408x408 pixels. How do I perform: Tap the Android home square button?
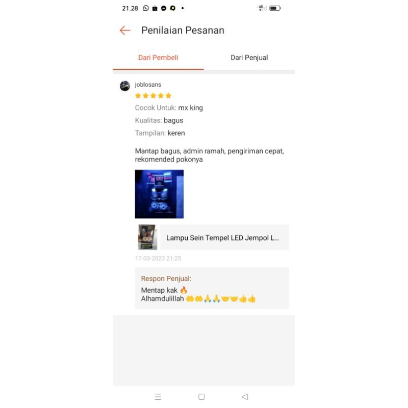point(201,397)
